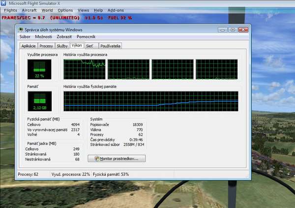The image size is (295, 208).
Task: Switch to the Sieť tab
Action: pyautogui.click(x=91, y=46)
